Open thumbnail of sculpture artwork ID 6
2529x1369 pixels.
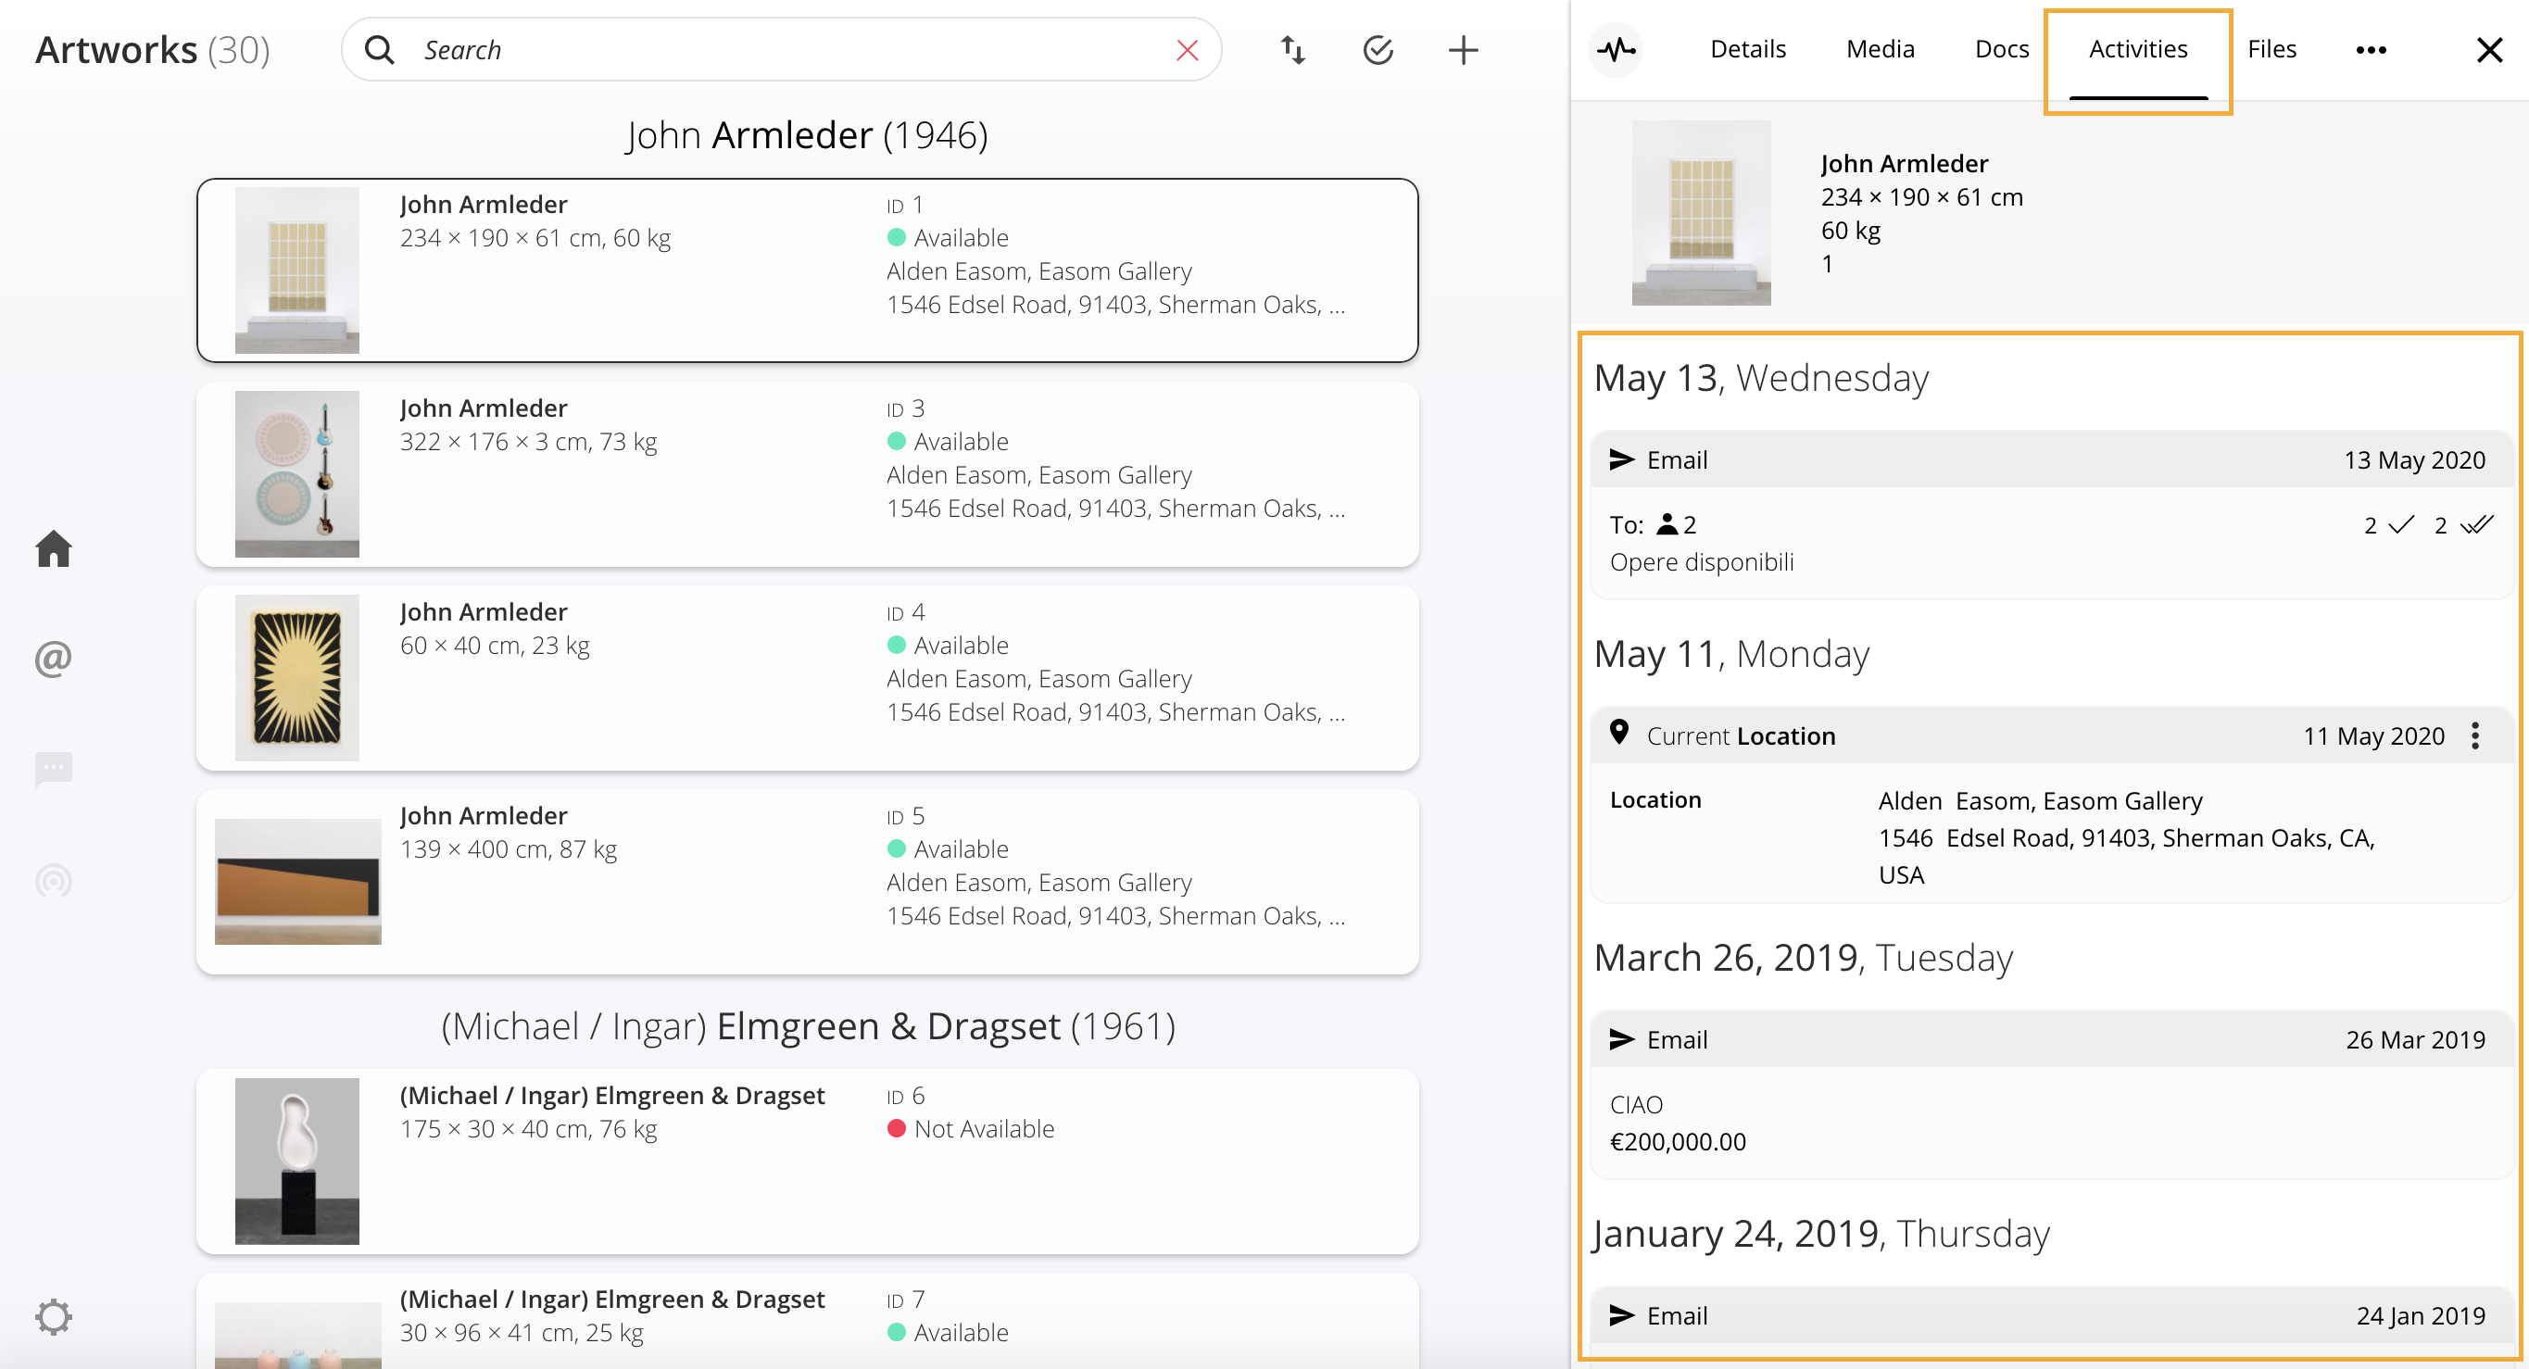point(296,1161)
